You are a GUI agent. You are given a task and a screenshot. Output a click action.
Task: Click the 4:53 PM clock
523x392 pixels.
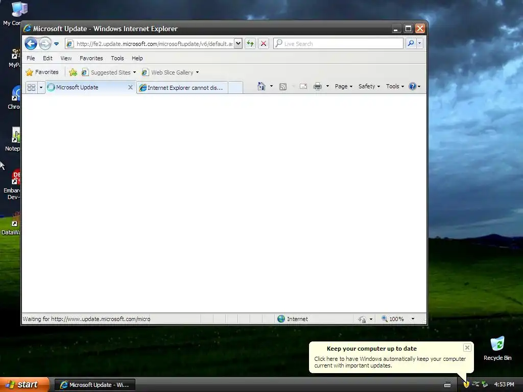pyautogui.click(x=504, y=384)
